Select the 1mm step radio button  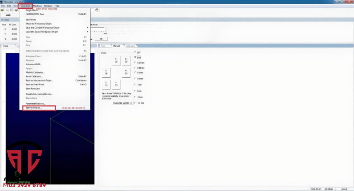(x=135, y=85)
